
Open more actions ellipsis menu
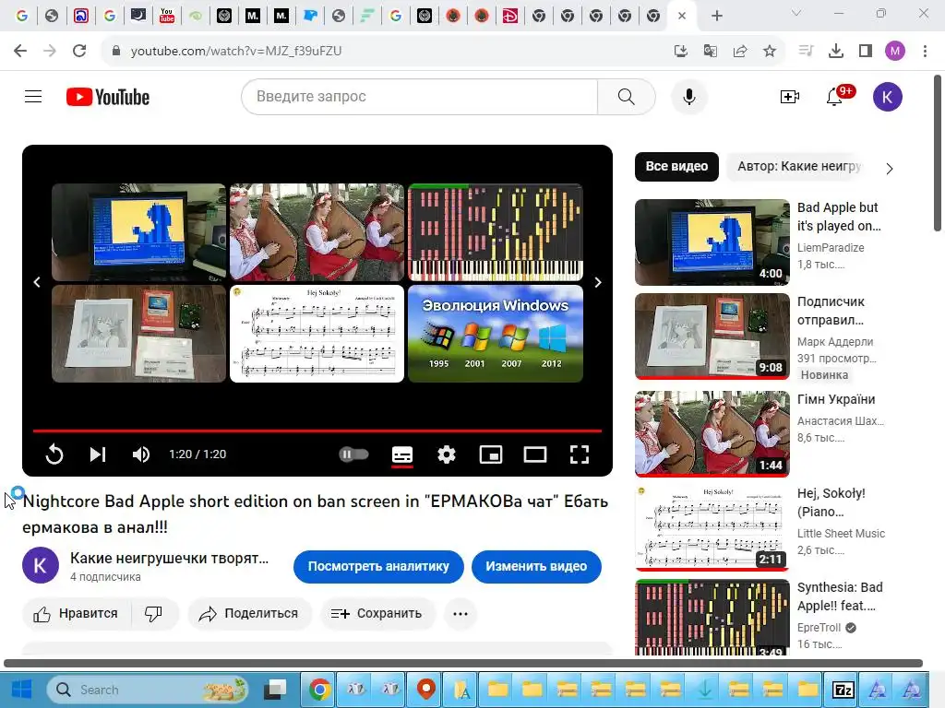click(x=461, y=613)
